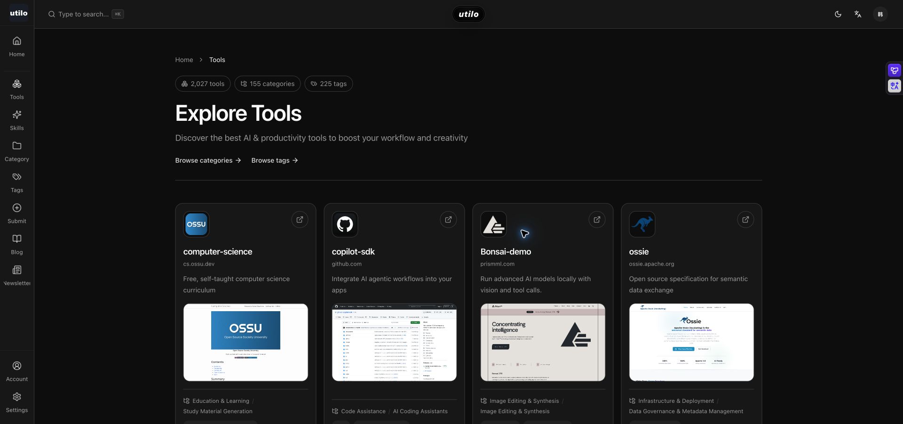Go to Tags in the sidebar
Screen dimensions: 903x424
pyautogui.click(x=17, y=182)
